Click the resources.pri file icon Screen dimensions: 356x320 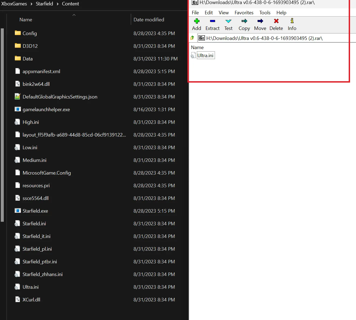point(18,185)
